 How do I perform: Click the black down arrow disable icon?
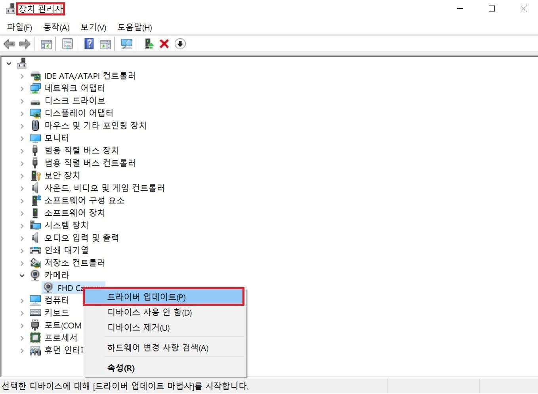coord(180,44)
